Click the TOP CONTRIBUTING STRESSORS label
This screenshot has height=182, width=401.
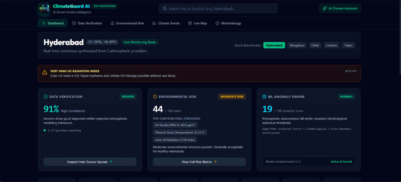tap(177, 119)
